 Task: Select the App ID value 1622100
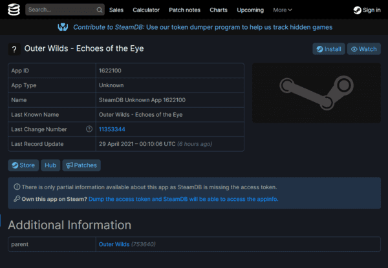[x=110, y=70]
